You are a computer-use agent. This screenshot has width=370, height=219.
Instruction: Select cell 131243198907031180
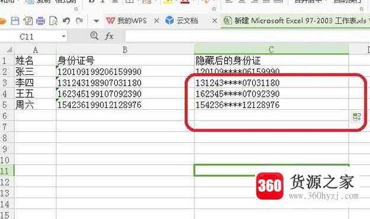point(125,83)
